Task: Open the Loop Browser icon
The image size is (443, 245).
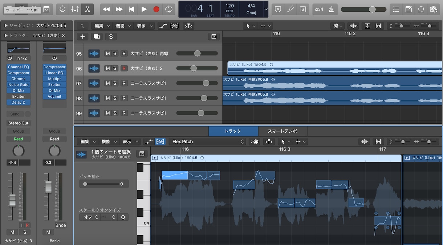Action: tap(421, 9)
